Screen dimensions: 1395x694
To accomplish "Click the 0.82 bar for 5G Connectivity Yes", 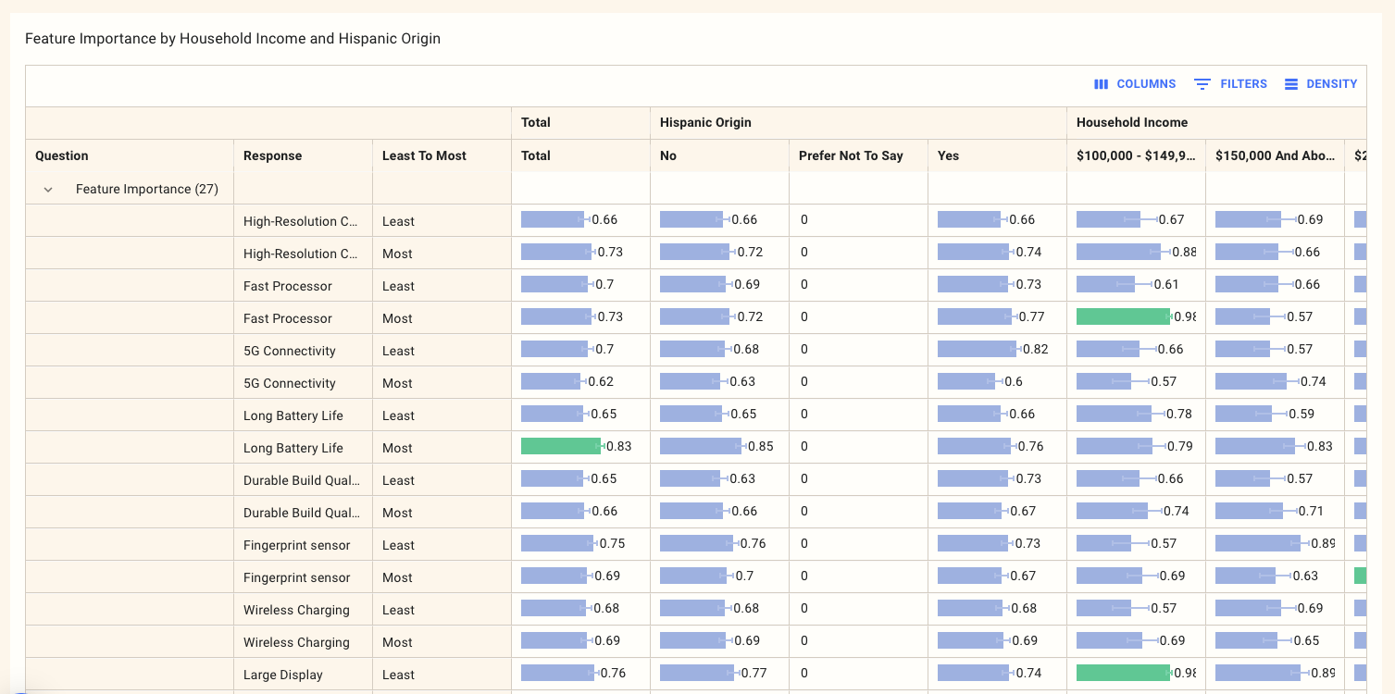I will pos(977,349).
